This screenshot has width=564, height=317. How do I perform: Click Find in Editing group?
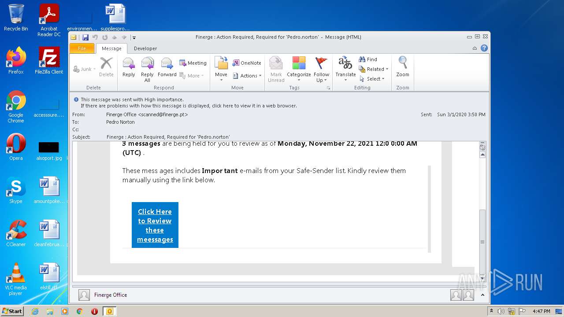pos(368,59)
